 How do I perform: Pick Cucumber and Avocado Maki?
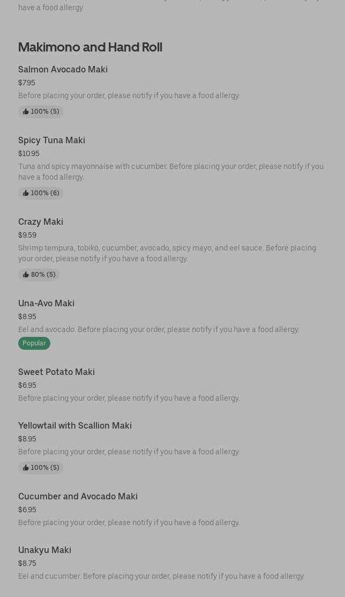pyautogui.click(x=78, y=497)
